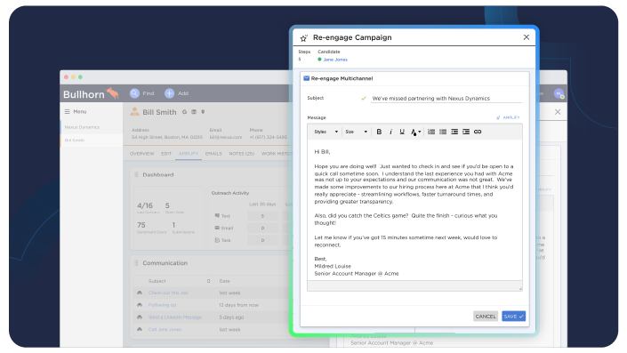Open 'Check out this Job' communication
The width and height of the screenshot is (627, 353).
pos(168,293)
